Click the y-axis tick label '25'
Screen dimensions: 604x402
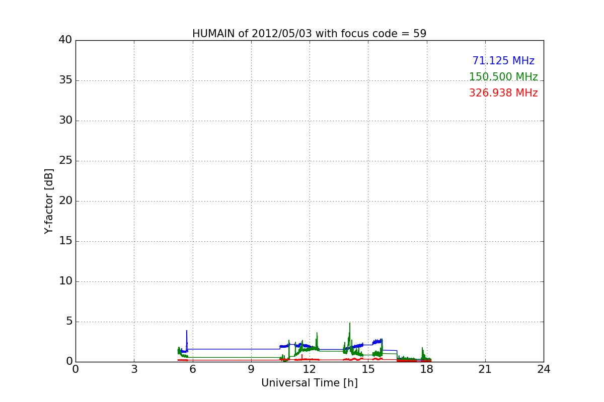(x=65, y=161)
